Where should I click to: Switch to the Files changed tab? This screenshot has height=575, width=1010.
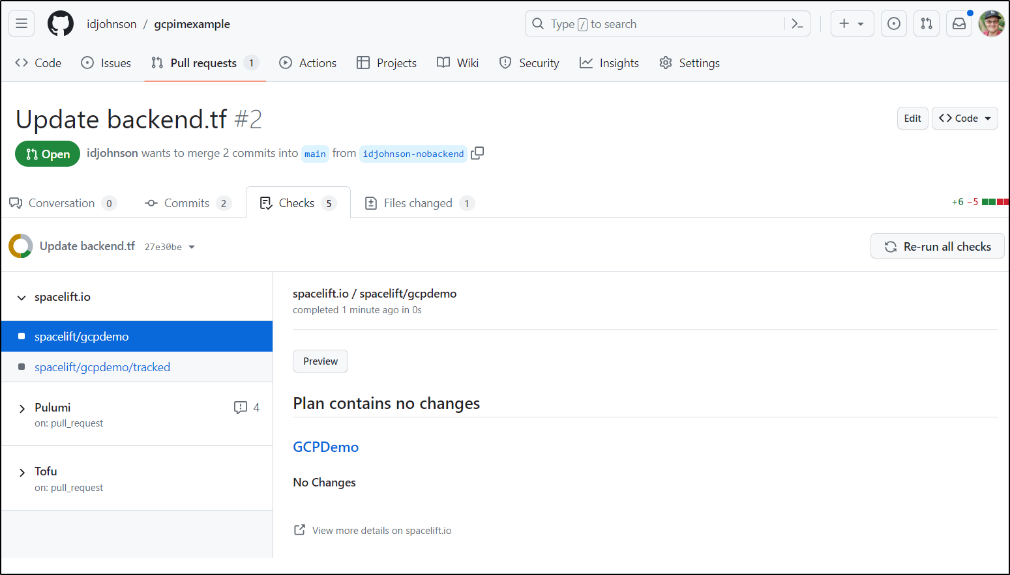419,203
